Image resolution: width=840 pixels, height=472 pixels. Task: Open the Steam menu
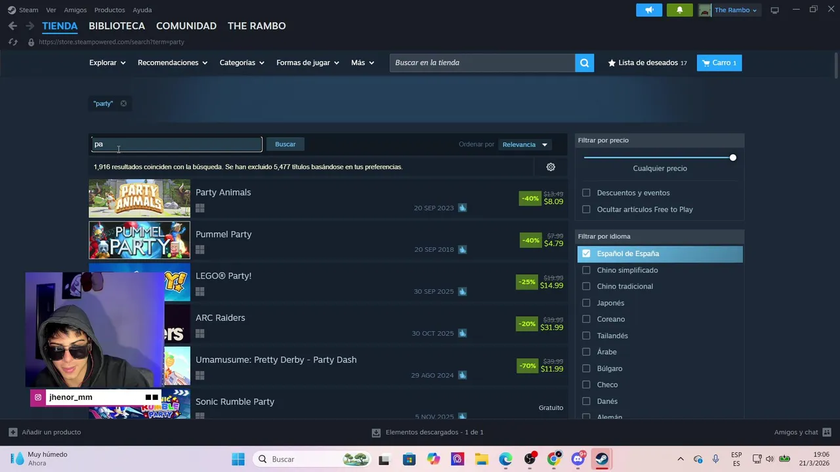pos(29,10)
